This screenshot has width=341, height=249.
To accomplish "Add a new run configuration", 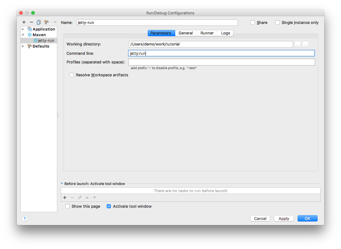I will [24, 22].
